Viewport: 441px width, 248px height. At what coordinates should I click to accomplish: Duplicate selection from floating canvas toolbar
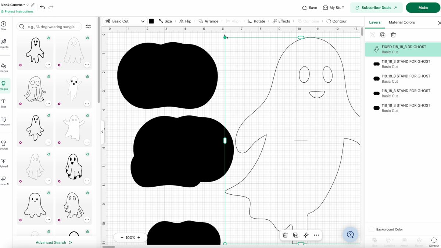295,235
